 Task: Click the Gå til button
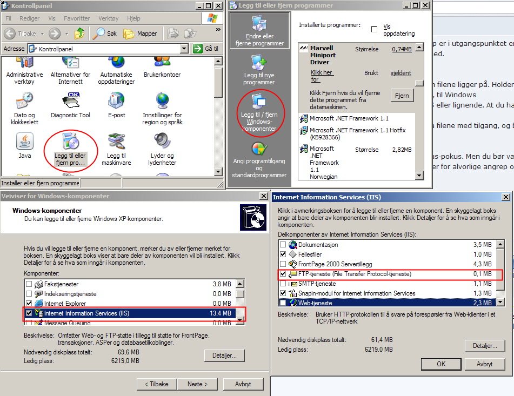pos(206,49)
